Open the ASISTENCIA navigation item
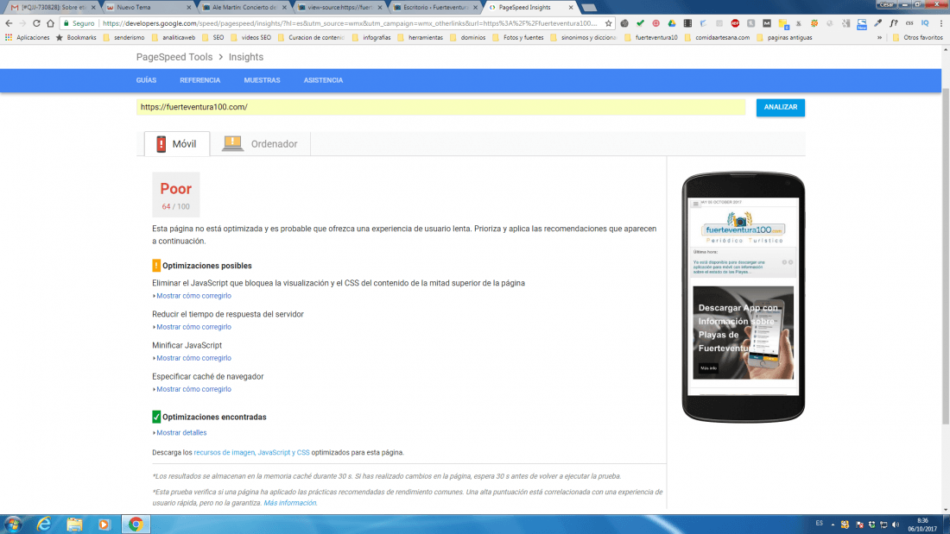This screenshot has width=950, height=534. [323, 80]
